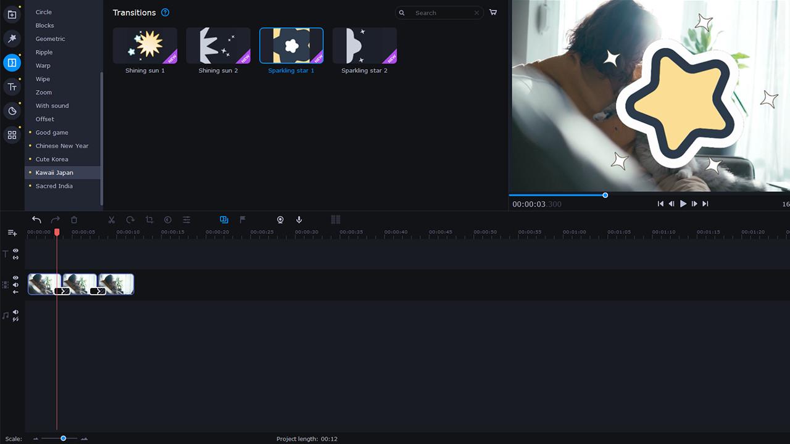Undo the last action
This screenshot has width=790, height=444.
36,220
